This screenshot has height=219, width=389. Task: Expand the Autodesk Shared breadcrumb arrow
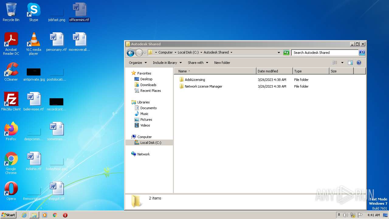point(231,52)
